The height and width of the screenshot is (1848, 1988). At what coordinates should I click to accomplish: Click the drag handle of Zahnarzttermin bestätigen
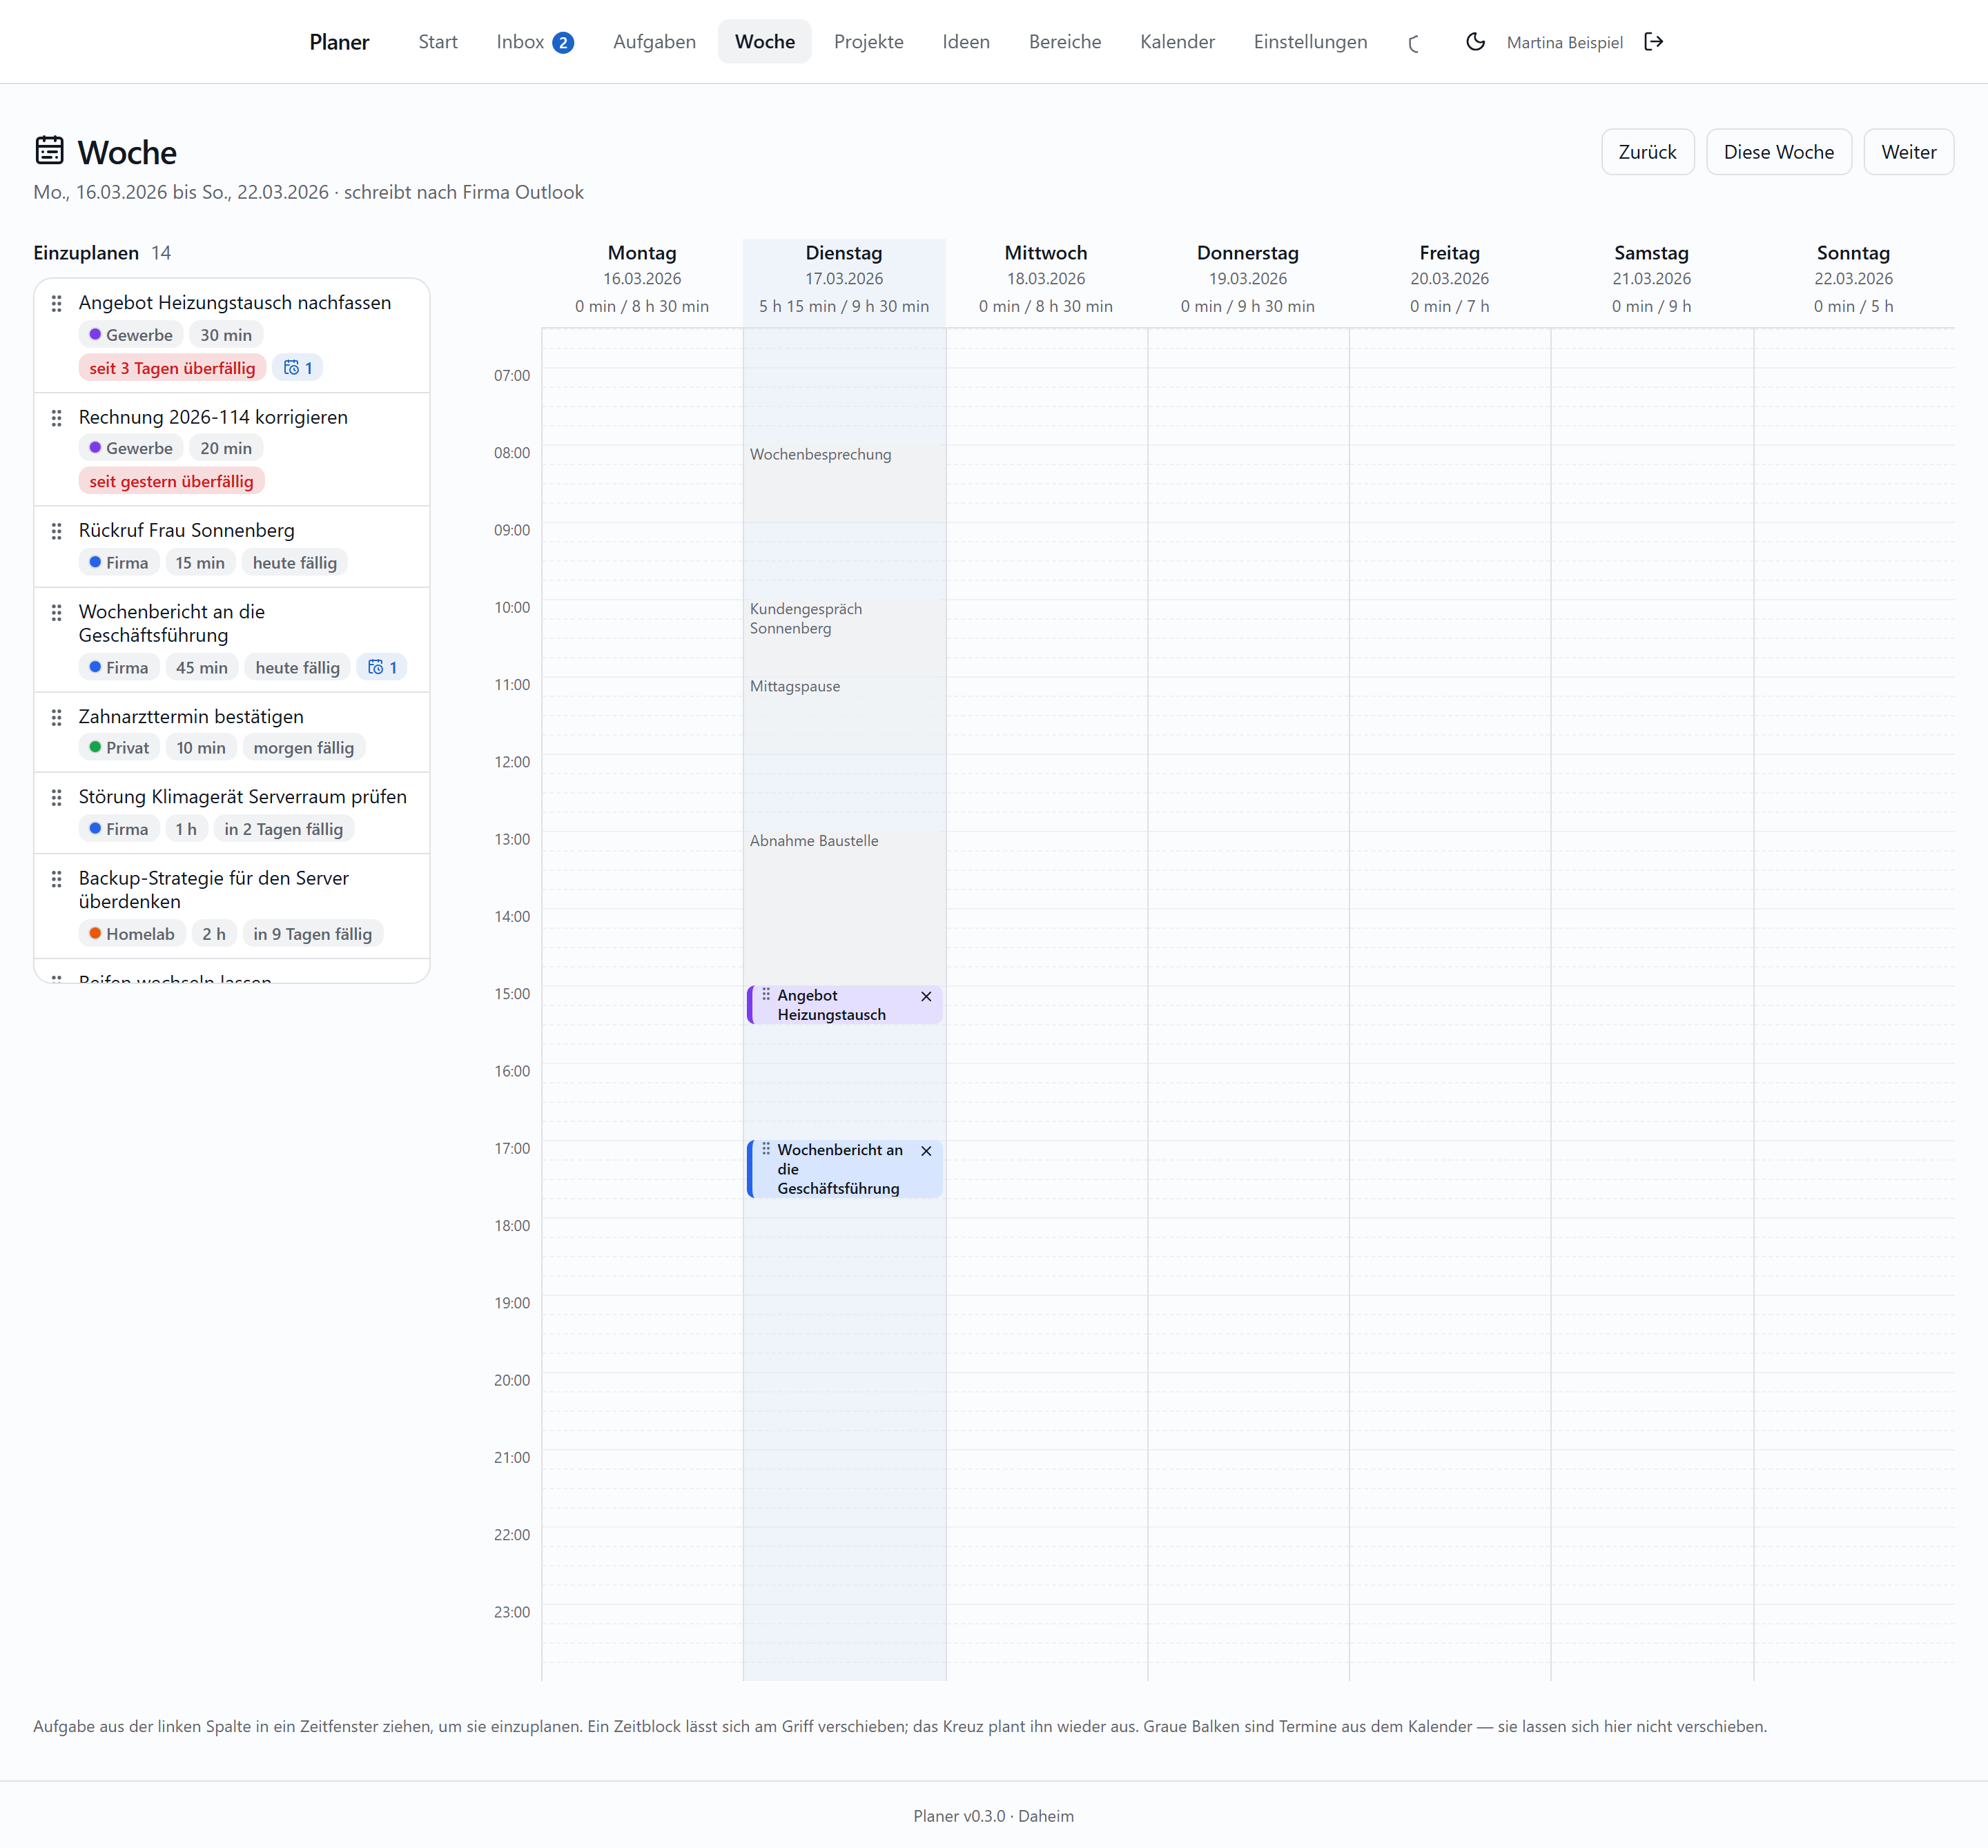pos(57,716)
